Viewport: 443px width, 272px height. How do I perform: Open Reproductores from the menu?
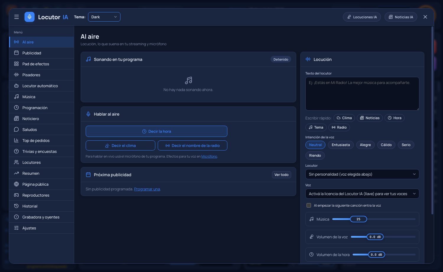(x=42, y=195)
